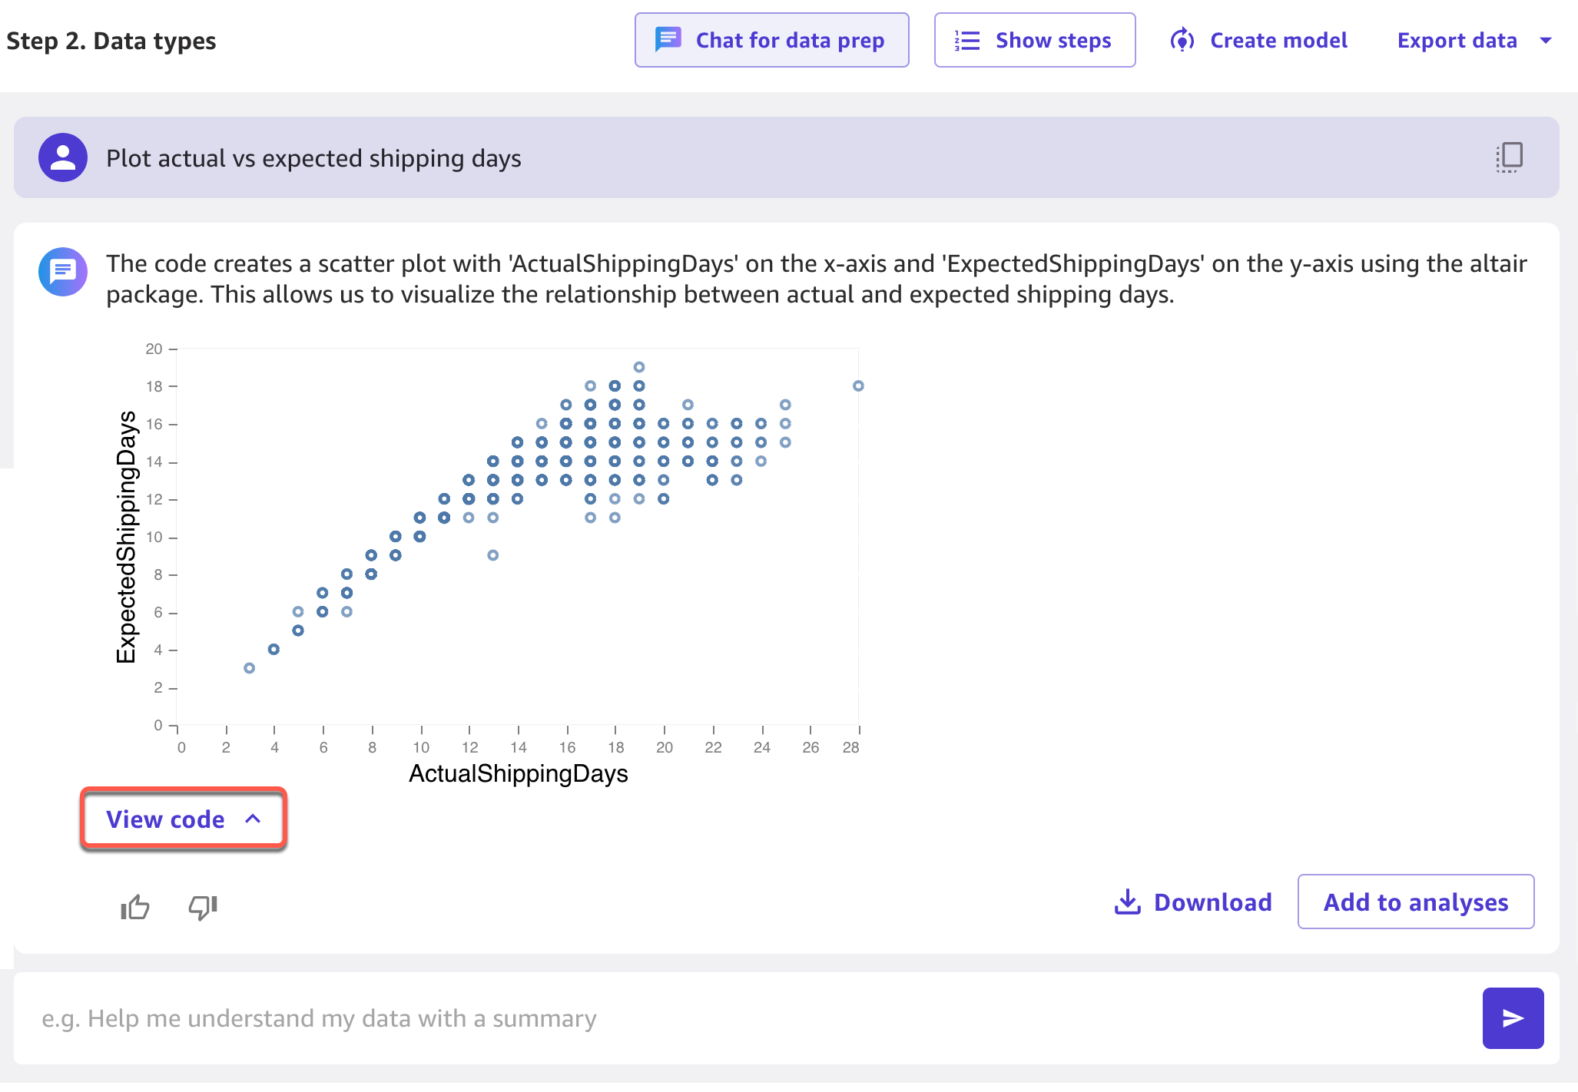
Task: Copy the user prompt message
Action: 1509,157
